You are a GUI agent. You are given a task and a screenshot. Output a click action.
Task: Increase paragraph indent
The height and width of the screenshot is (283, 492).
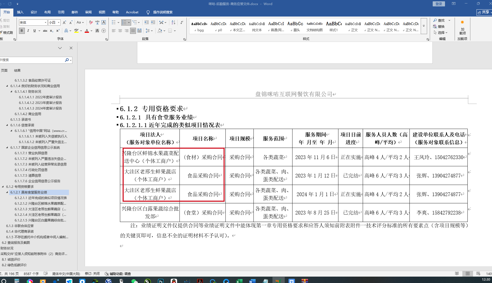153,23
